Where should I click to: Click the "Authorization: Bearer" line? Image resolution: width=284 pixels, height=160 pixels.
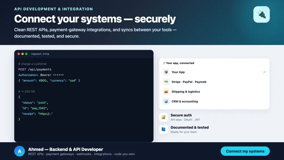pos(41,75)
